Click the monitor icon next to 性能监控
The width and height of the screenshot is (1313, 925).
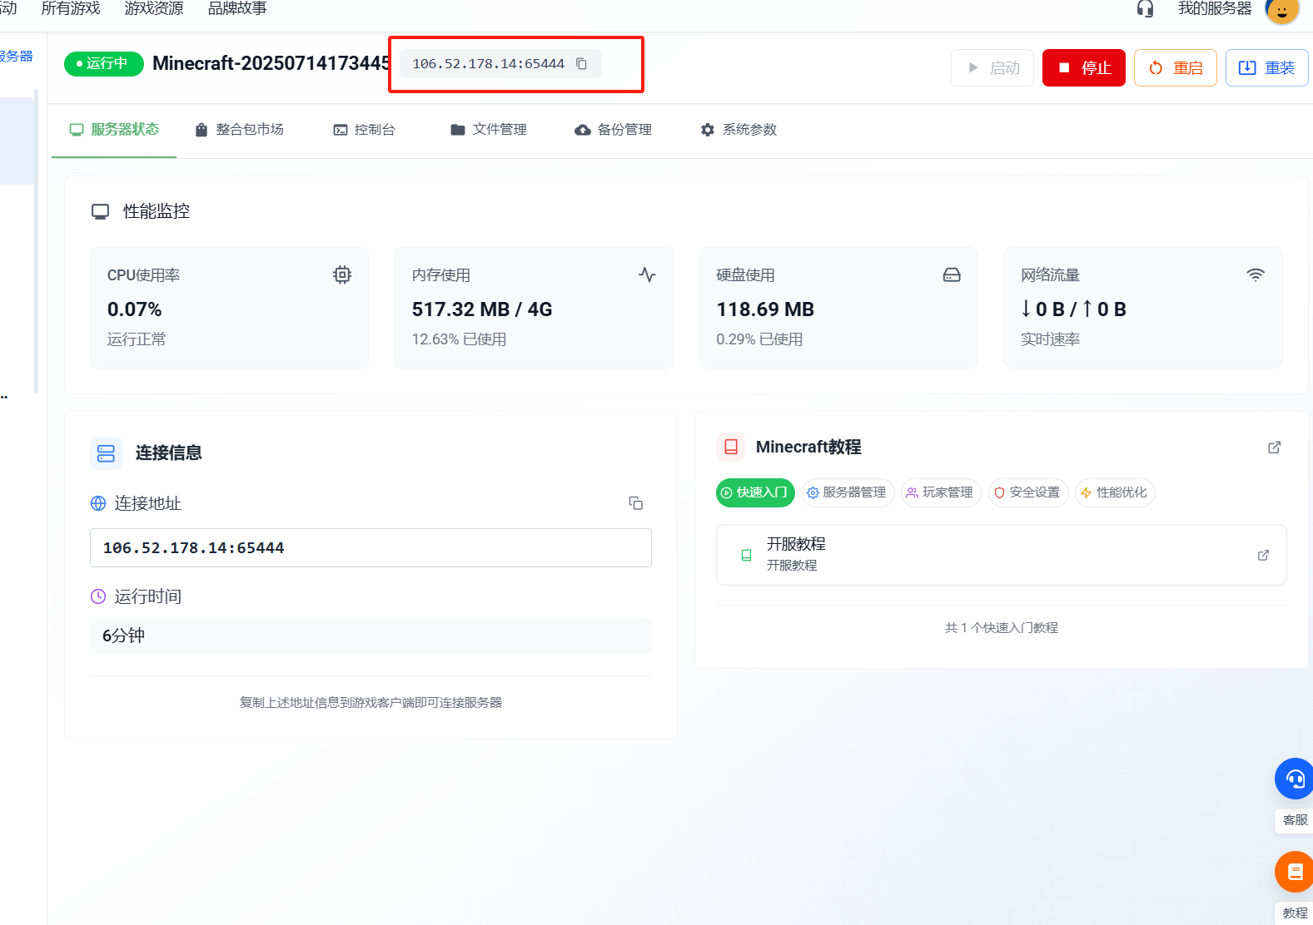click(x=100, y=211)
